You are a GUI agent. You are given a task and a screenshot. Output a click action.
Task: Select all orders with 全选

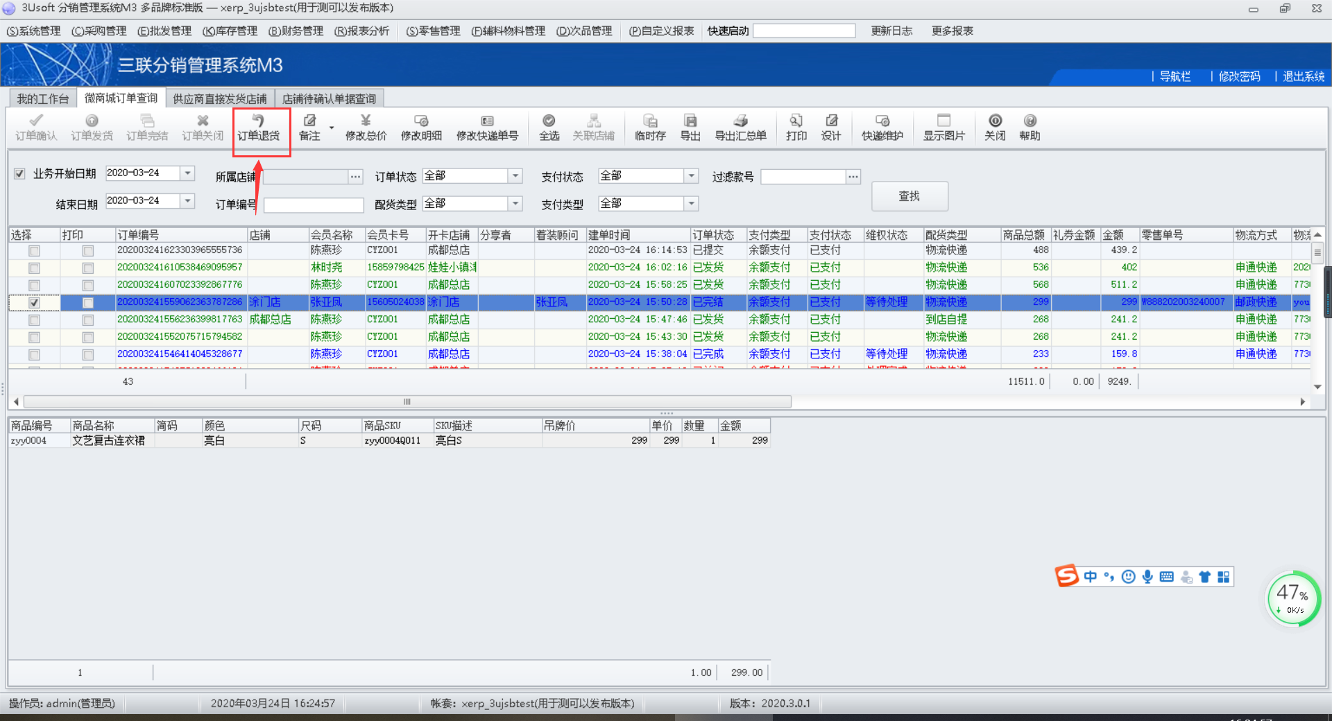[x=549, y=128]
